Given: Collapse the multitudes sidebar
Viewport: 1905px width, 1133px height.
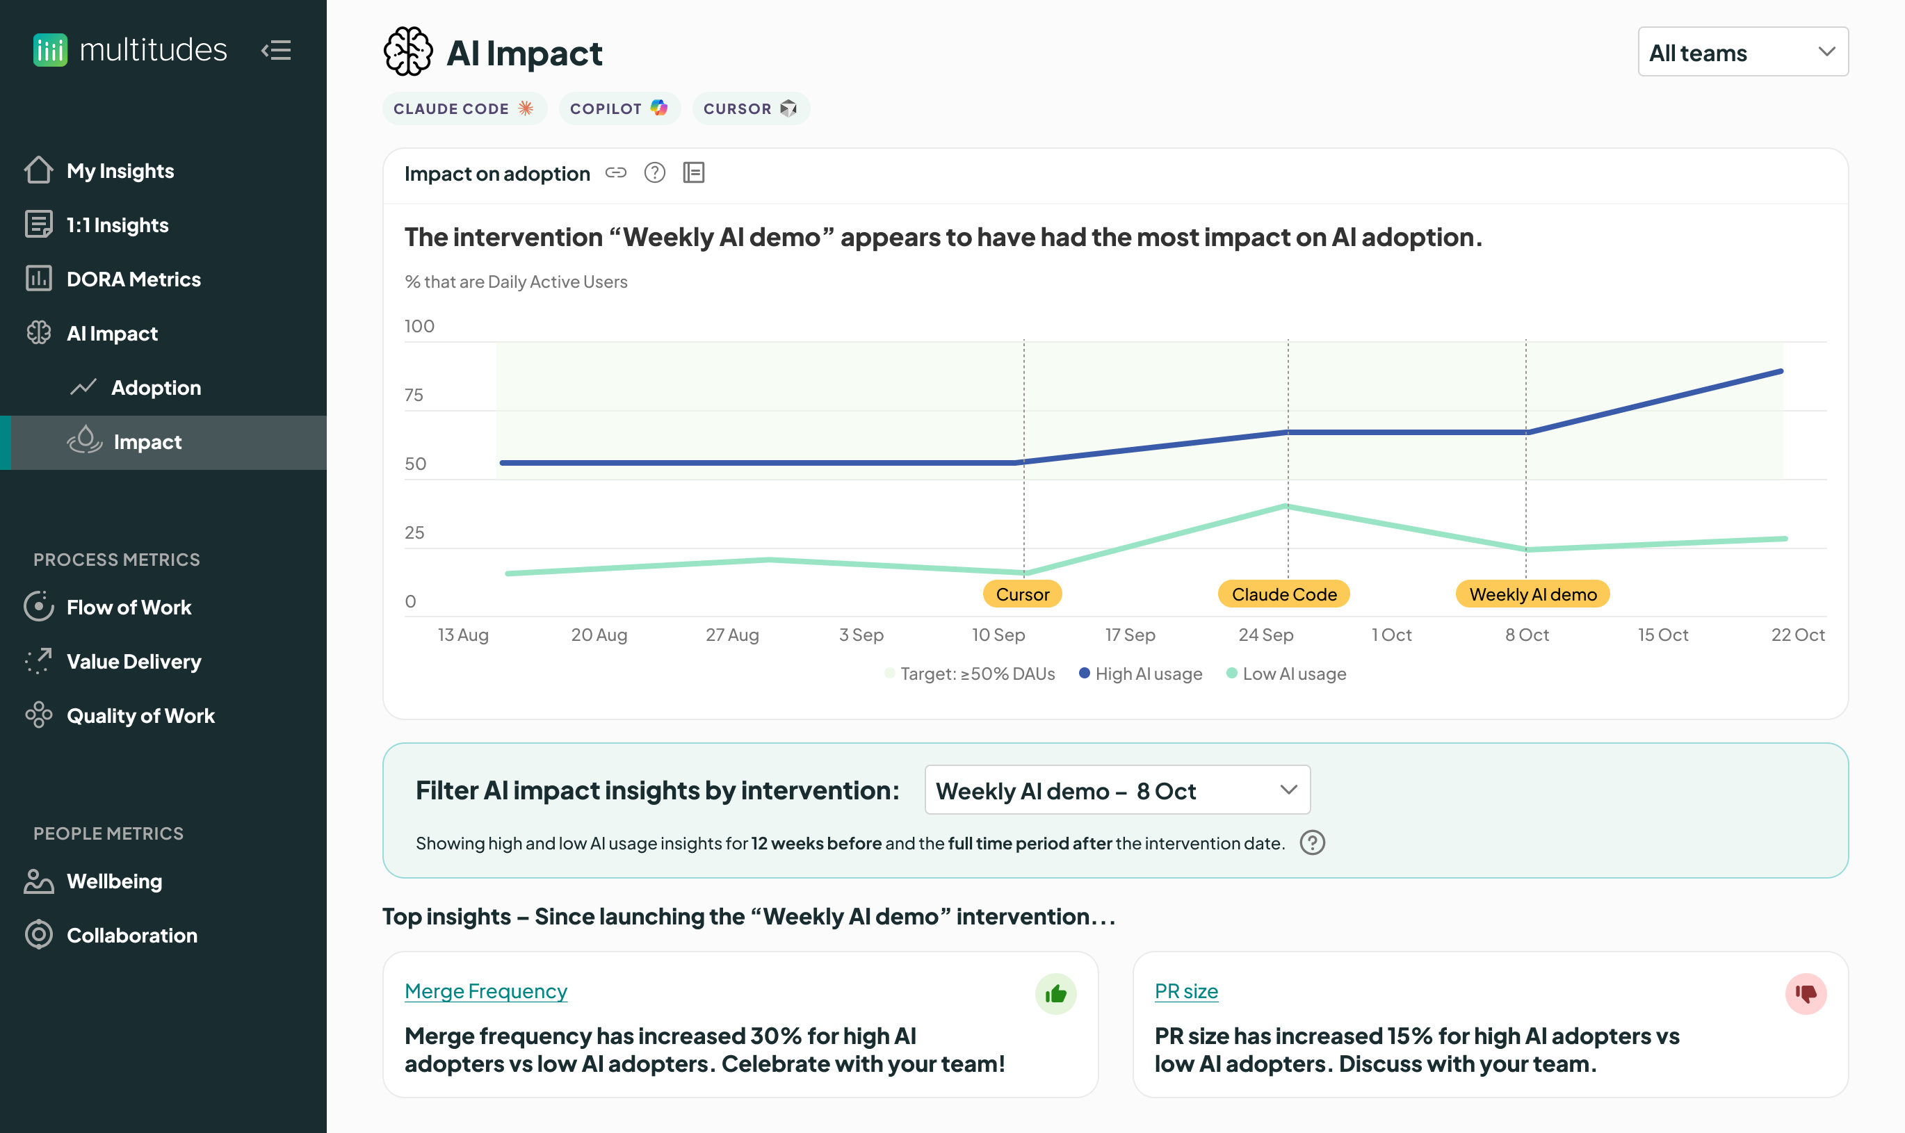Looking at the screenshot, I should click(x=277, y=50).
